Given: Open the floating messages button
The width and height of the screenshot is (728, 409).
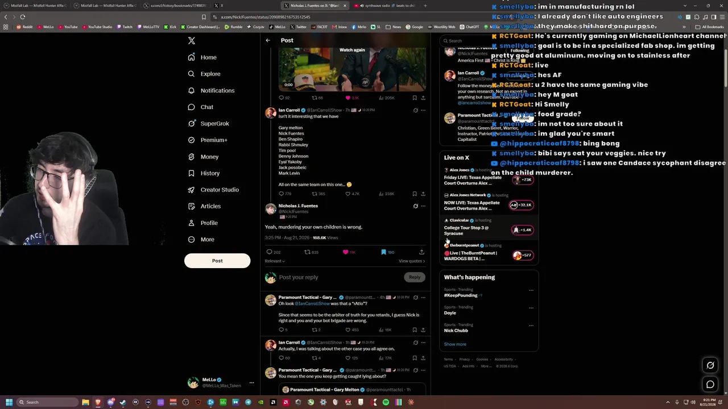Looking at the screenshot, I should (710, 385).
